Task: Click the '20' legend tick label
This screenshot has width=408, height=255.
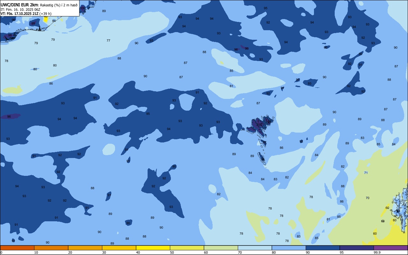Action: [70, 252]
